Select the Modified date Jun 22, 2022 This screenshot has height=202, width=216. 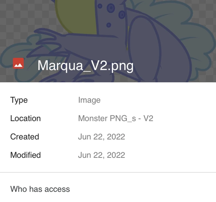tap(102, 155)
